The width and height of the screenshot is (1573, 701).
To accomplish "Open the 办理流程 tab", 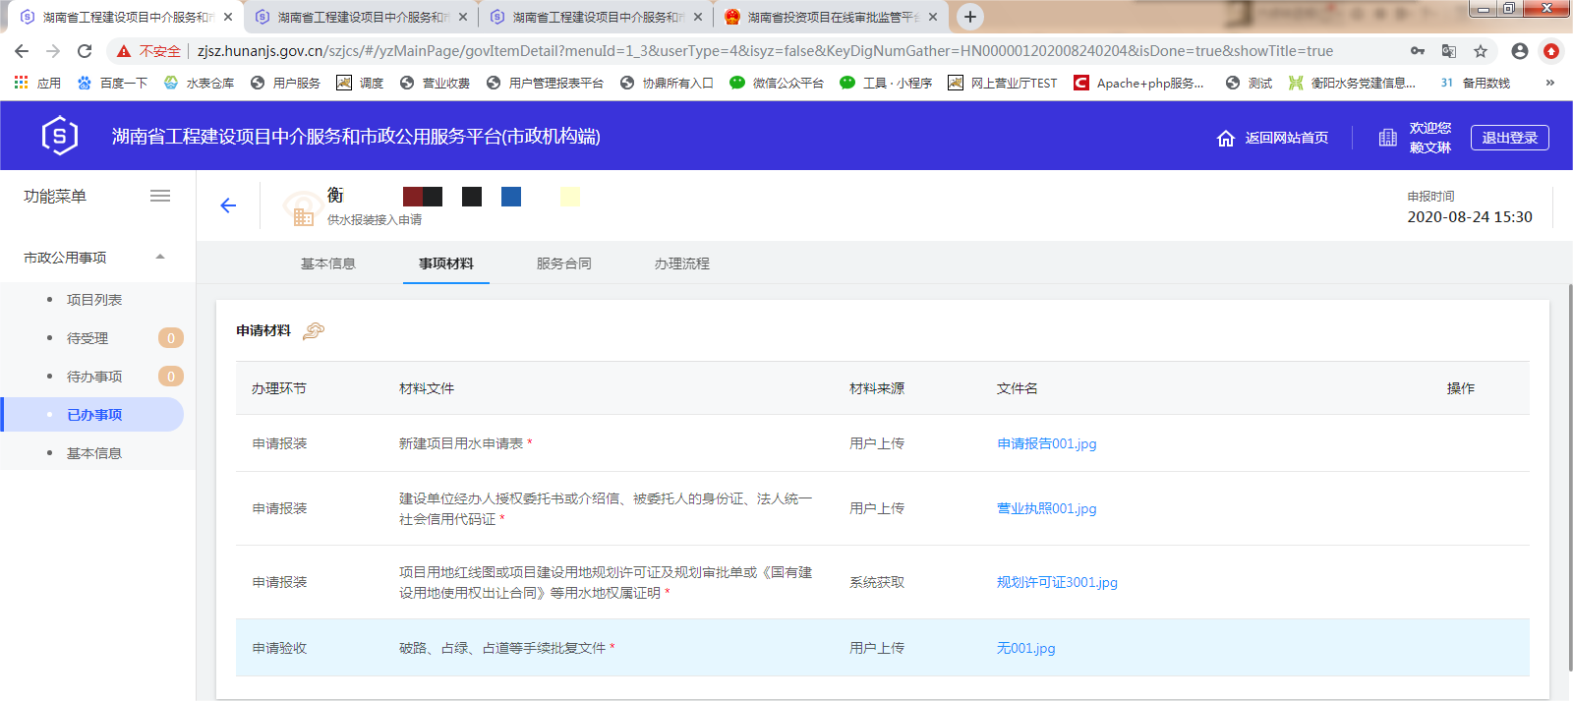I will coord(682,263).
